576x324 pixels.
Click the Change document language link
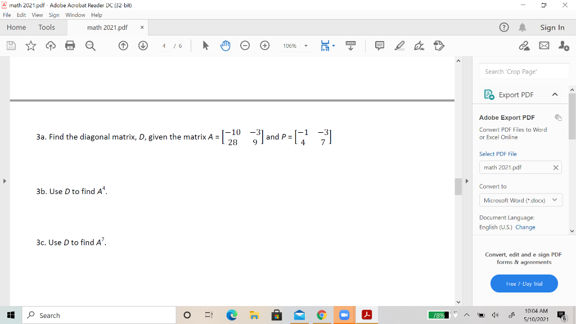(525, 227)
